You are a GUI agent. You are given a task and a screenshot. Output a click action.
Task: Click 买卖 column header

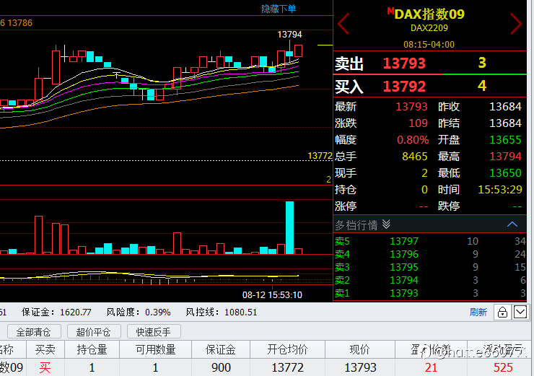(45, 349)
